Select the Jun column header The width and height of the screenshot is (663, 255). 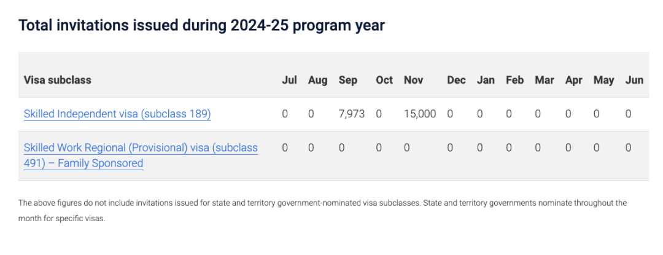pos(634,80)
